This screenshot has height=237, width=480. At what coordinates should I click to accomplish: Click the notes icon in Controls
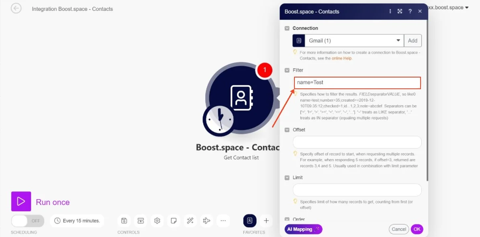pos(174,221)
